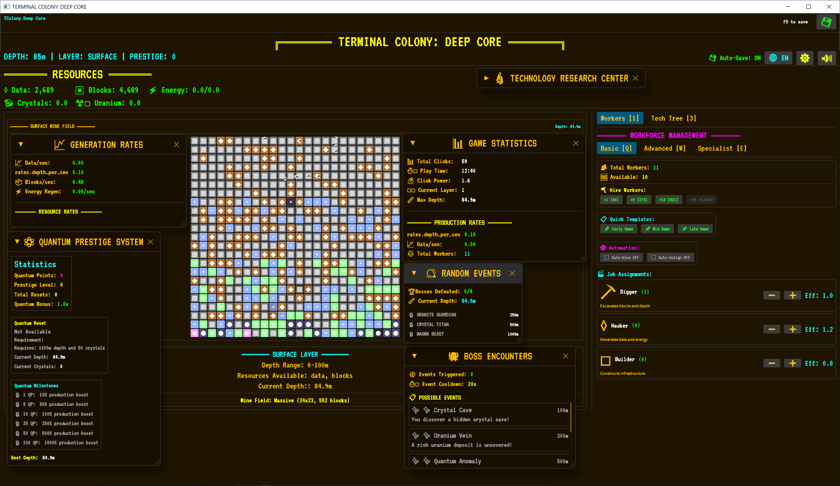Open the Advanced [W] workforce tab
The width and height of the screenshot is (840, 486).
[664, 149]
